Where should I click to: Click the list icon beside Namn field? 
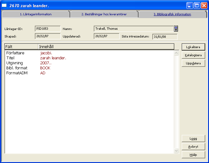coord(176,28)
